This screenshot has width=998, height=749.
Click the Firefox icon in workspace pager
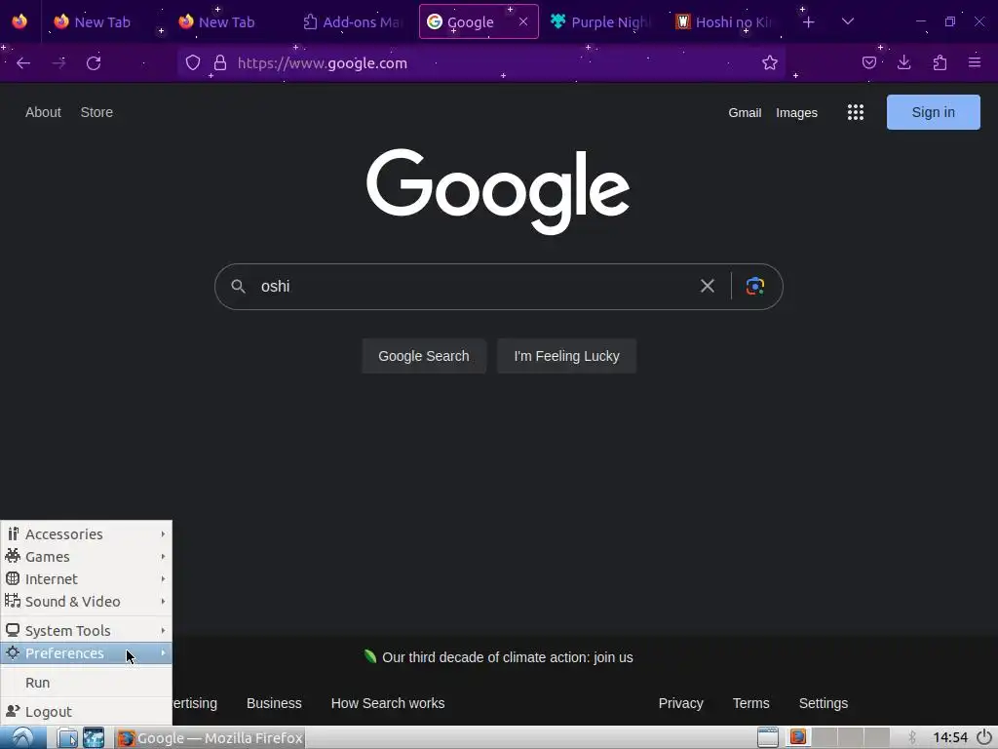797,737
